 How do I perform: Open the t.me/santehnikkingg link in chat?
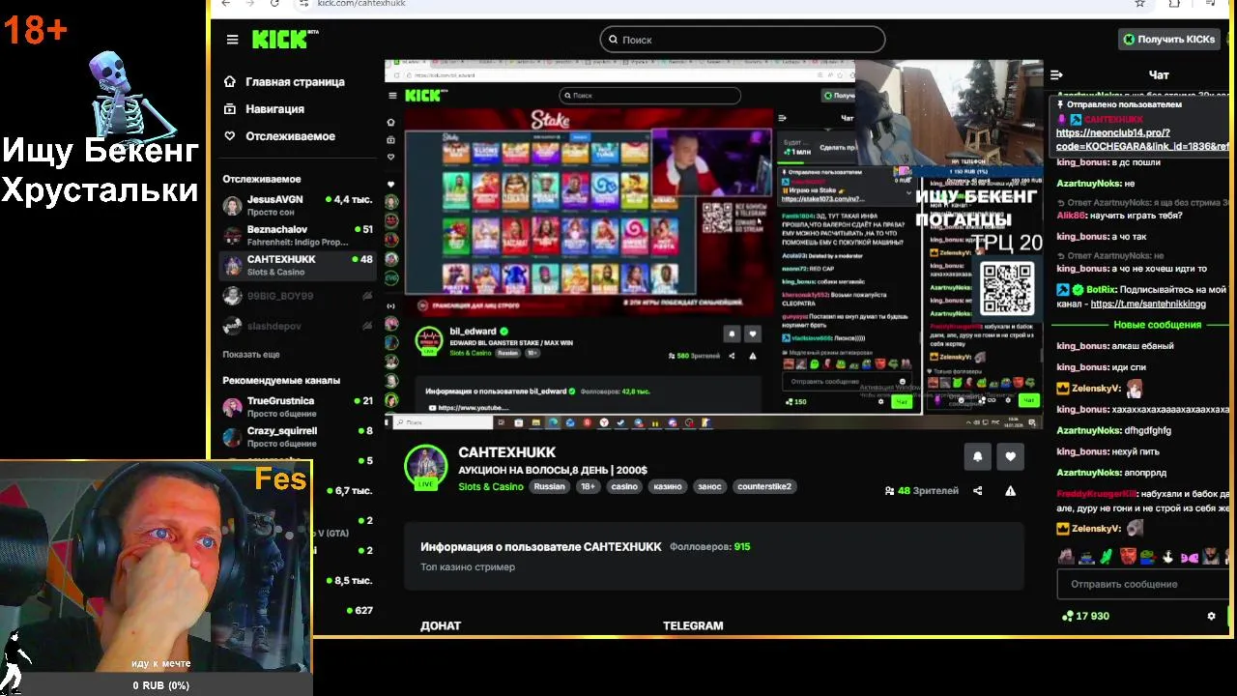coord(1148,304)
